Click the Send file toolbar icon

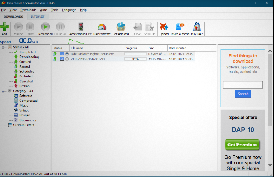150,27
